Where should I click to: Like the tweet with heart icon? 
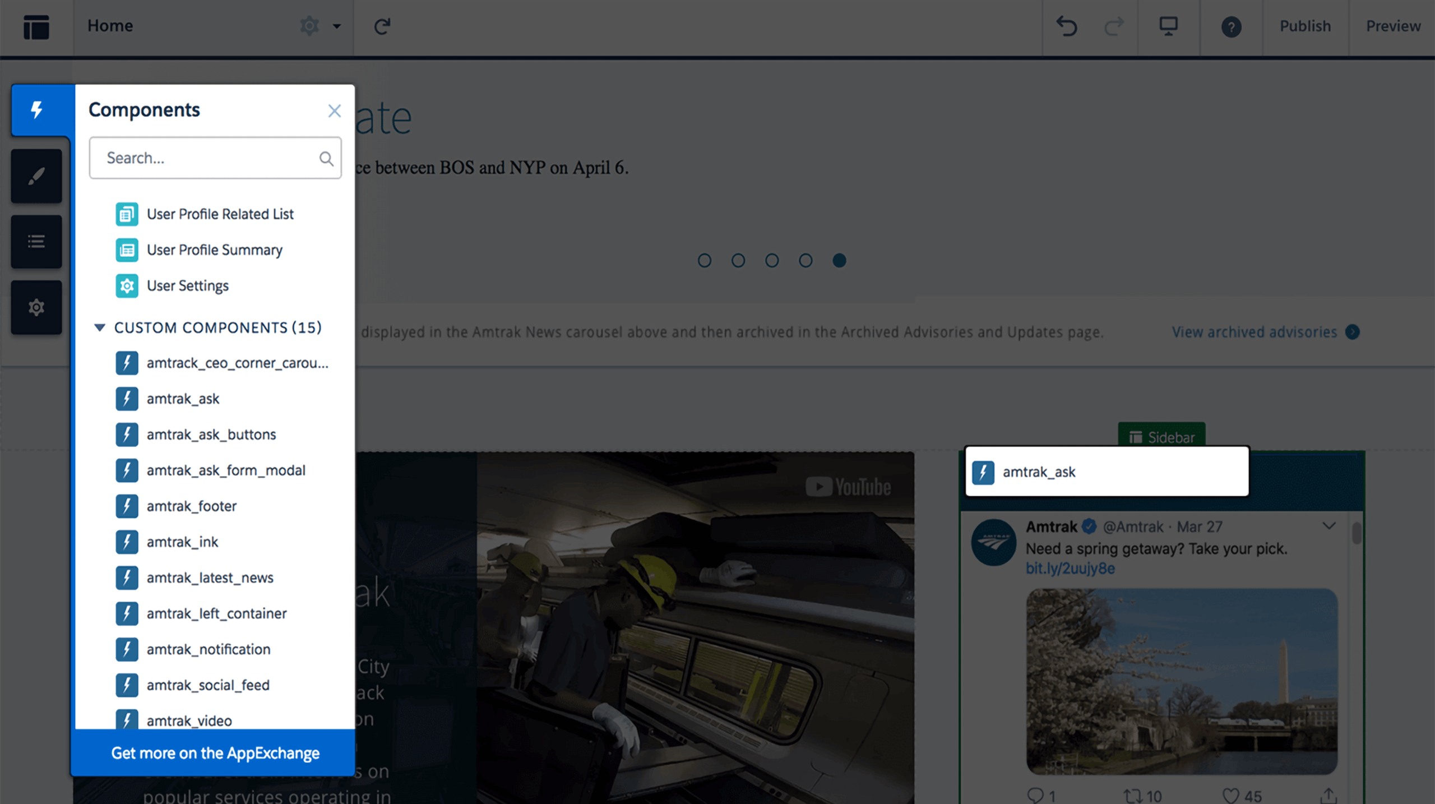pos(1231,796)
